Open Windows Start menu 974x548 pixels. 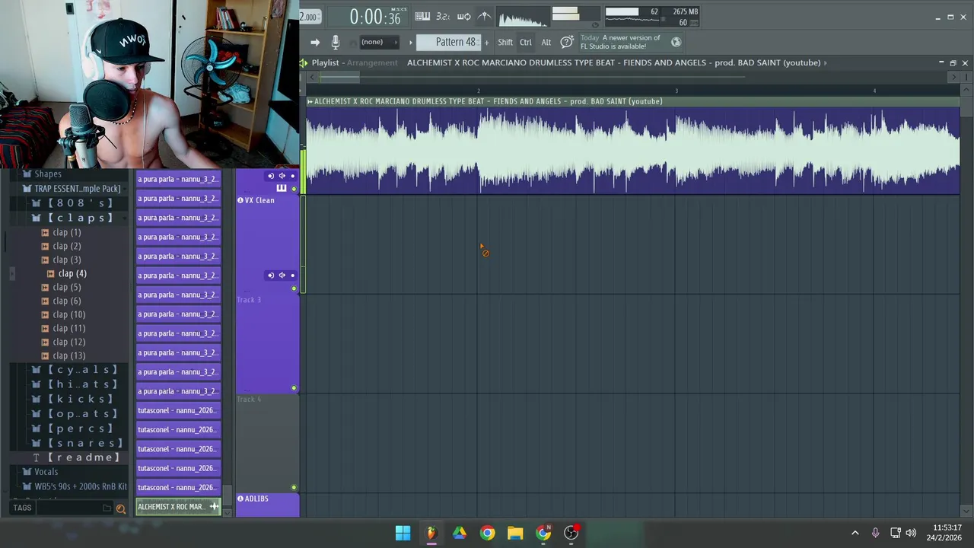coord(403,533)
